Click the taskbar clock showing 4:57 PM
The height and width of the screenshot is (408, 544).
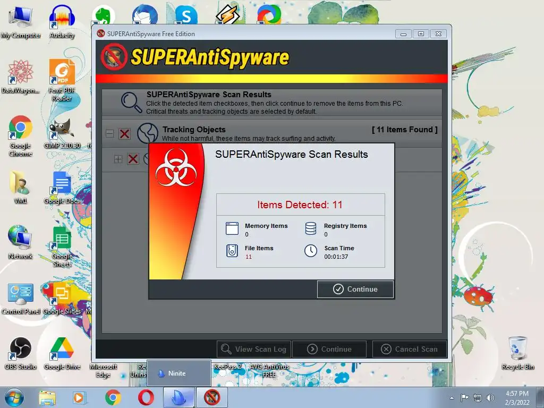point(517,398)
